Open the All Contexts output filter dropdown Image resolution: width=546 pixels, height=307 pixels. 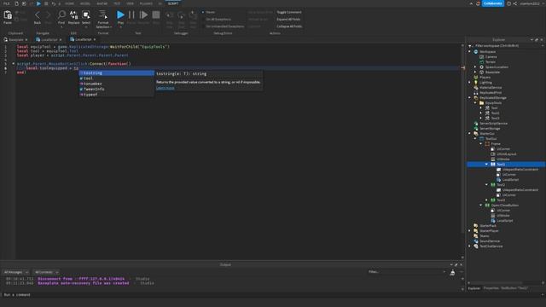click(46, 272)
